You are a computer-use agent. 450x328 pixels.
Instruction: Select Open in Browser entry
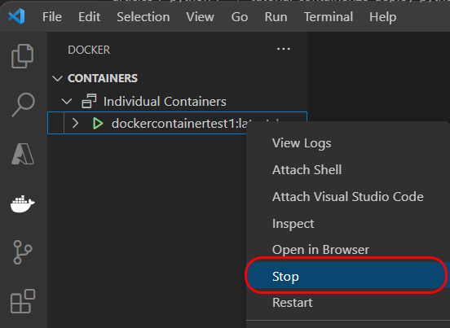pyautogui.click(x=320, y=250)
